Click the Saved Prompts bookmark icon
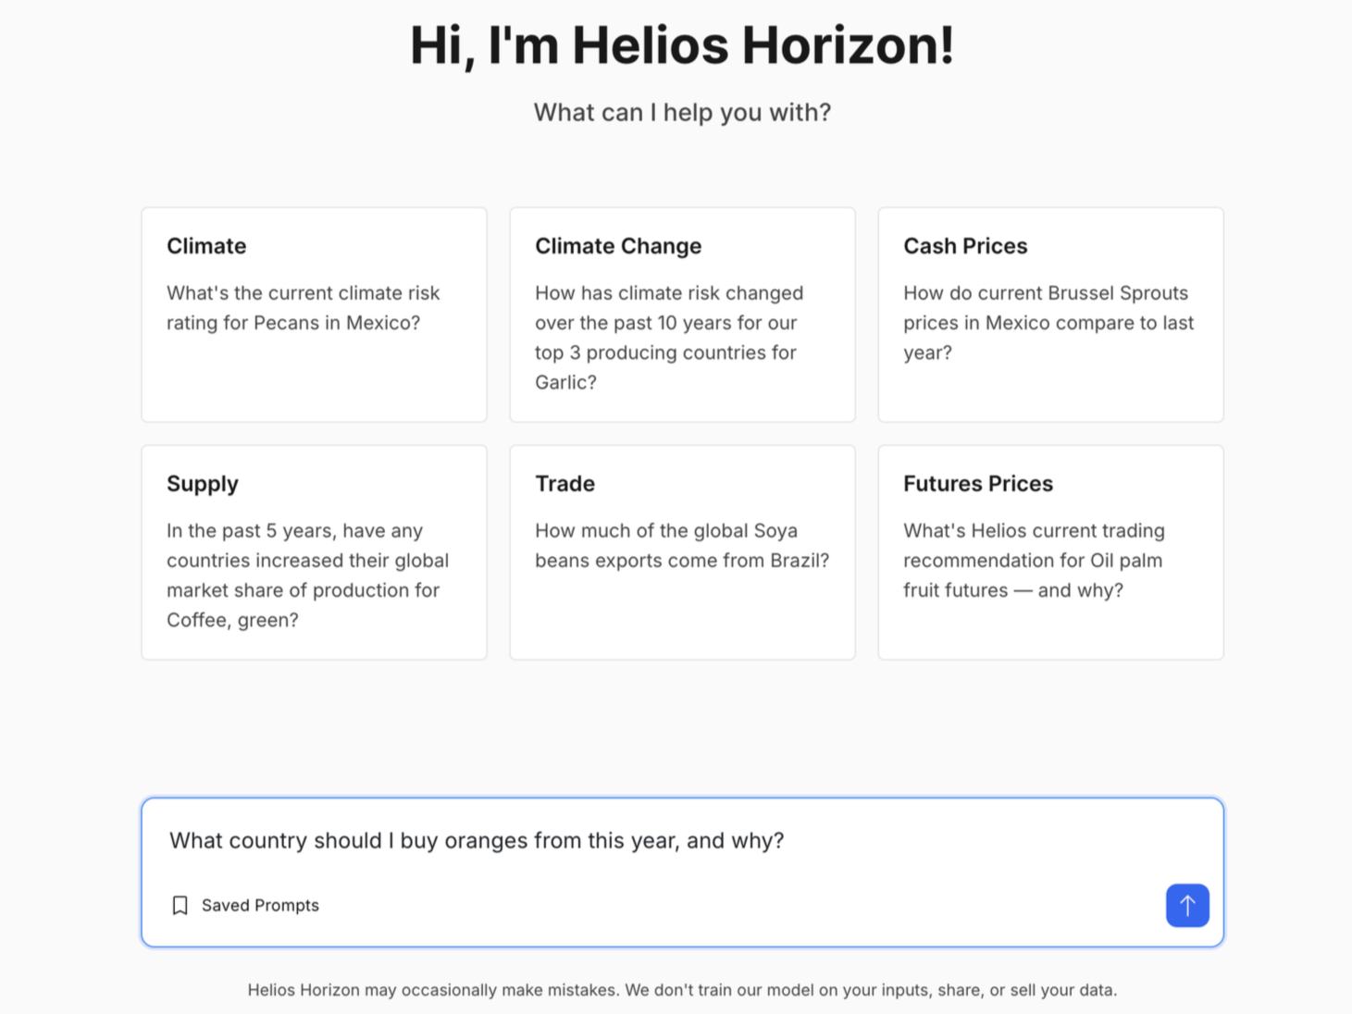The image size is (1352, 1014). [180, 905]
